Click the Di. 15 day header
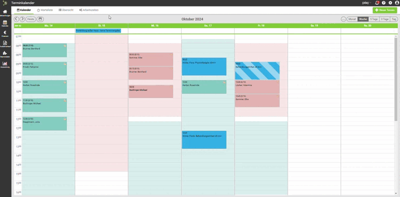The height and width of the screenshot is (197, 400). click(x=102, y=26)
